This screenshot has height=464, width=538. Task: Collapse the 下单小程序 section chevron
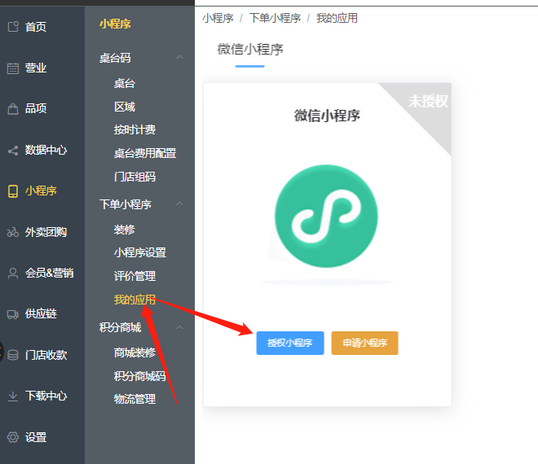click(179, 204)
